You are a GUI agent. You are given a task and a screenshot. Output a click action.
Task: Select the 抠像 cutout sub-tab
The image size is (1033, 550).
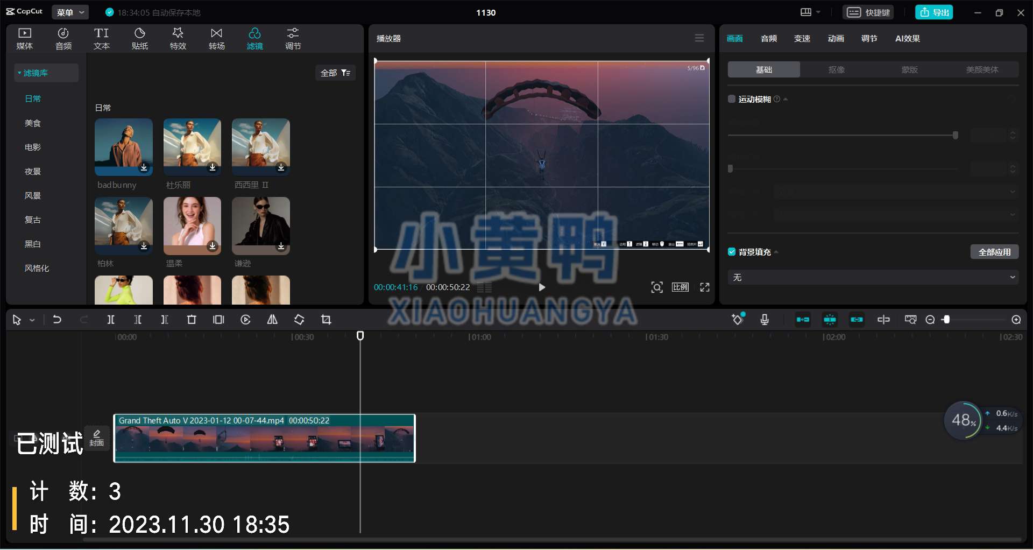tap(837, 69)
